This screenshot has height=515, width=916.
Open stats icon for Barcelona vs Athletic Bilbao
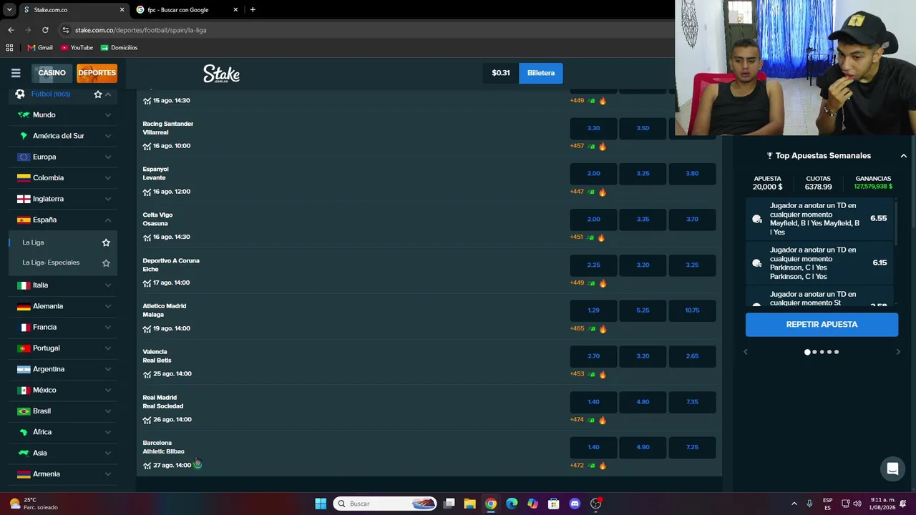pyautogui.click(x=147, y=466)
